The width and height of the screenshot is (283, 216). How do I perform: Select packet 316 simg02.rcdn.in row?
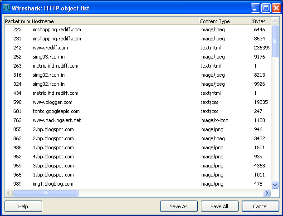tap(138, 75)
